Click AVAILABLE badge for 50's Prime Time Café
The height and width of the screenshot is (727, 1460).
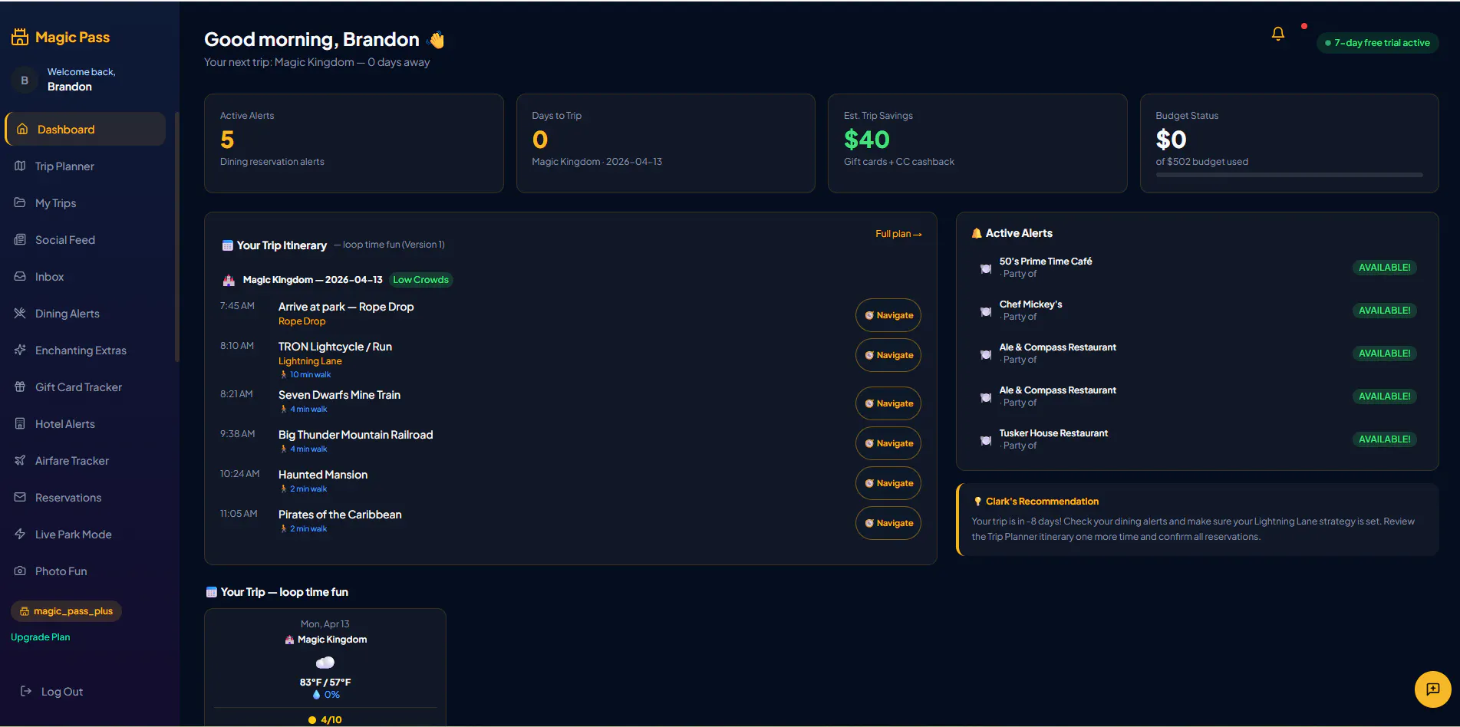tap(1384, 268)
